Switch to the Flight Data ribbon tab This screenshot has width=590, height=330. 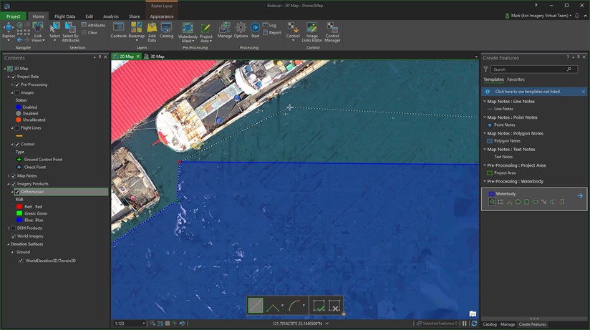(x=64, y=16)
